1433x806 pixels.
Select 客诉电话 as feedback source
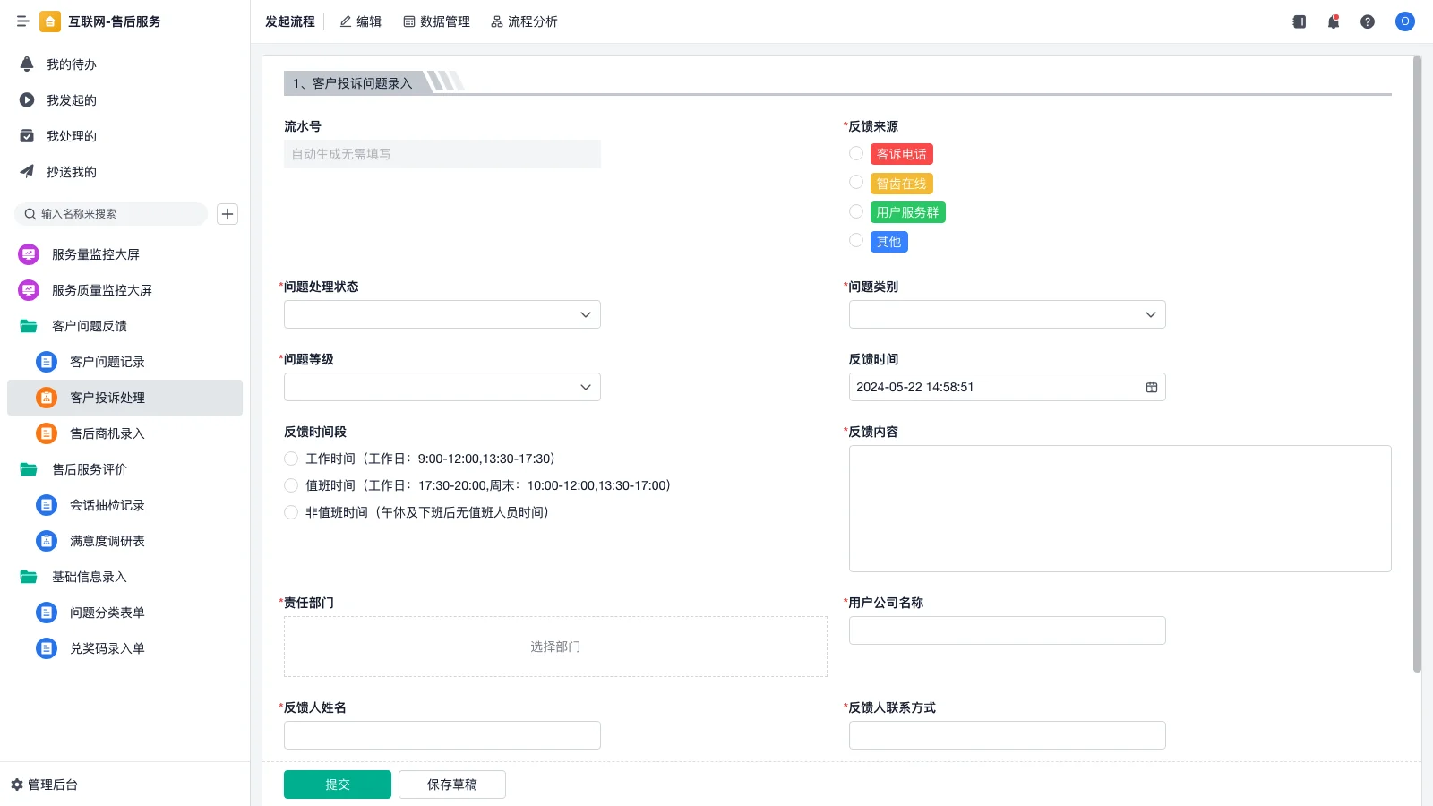856,153
